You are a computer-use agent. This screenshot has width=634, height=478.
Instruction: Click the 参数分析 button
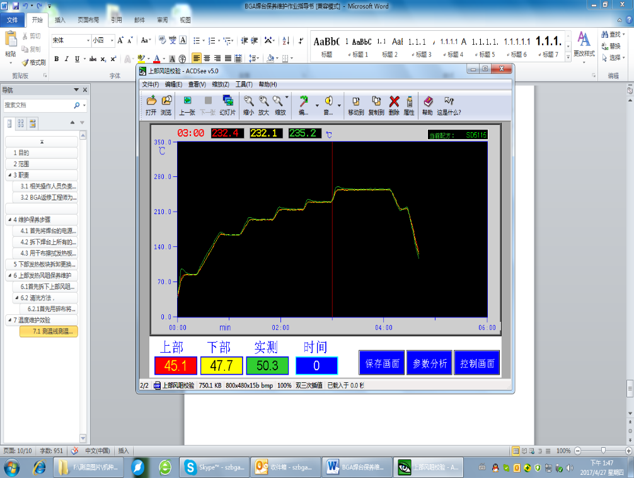click(429, 363)
